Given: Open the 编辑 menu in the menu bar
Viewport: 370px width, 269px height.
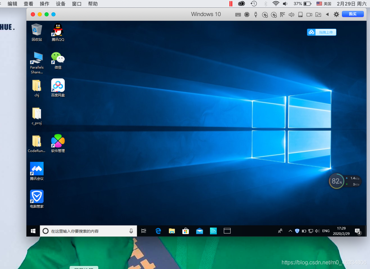Looking at the screenshot, I should click(12, 4).
